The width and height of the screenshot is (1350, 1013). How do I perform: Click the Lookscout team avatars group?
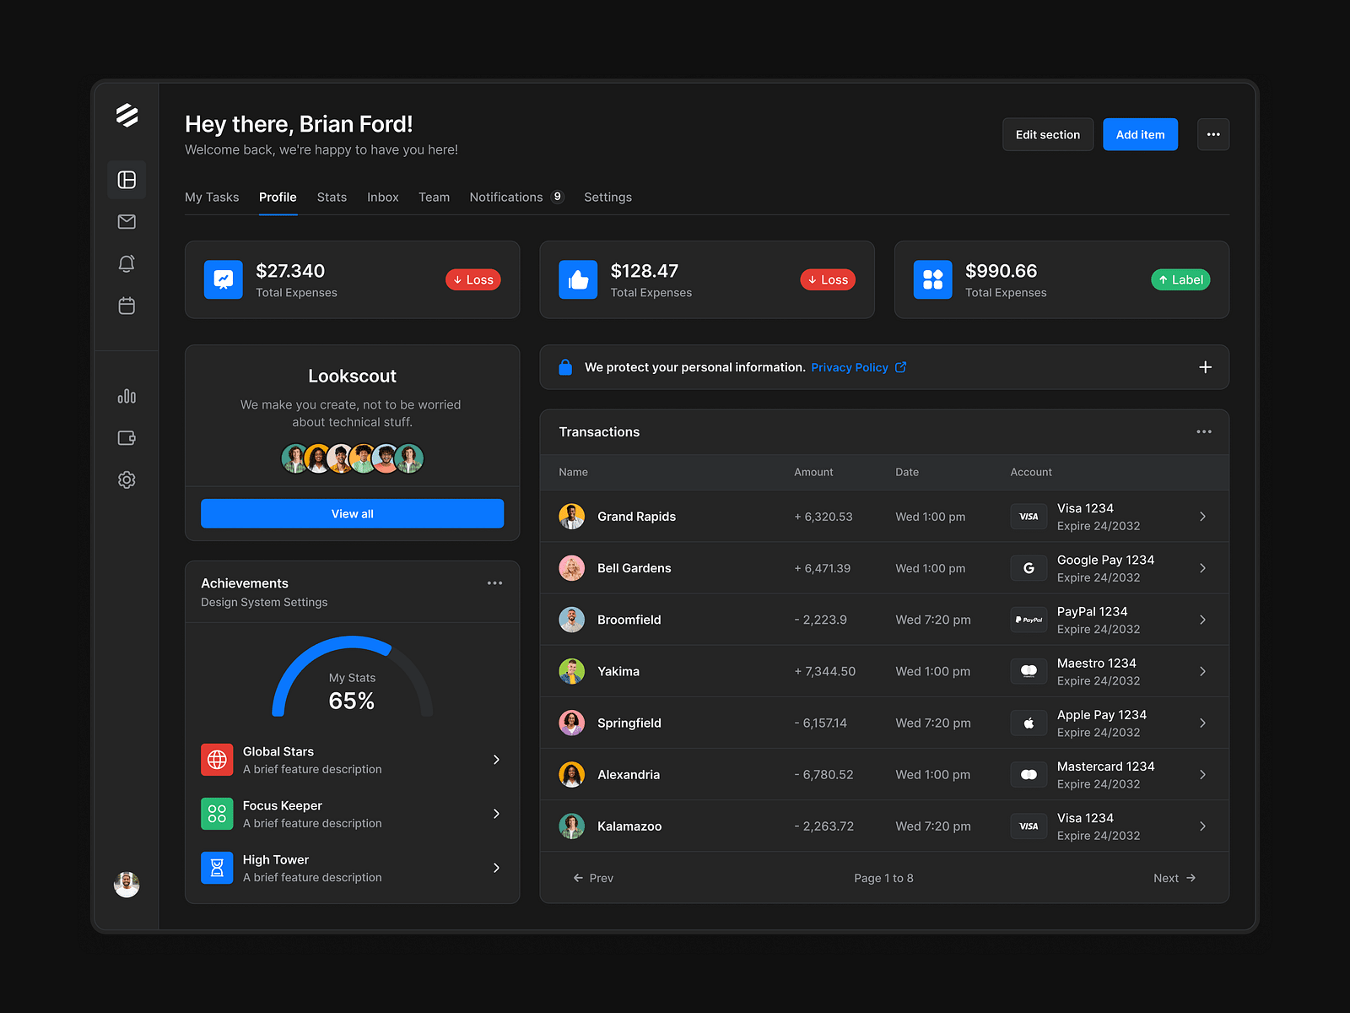click(352, 458)
